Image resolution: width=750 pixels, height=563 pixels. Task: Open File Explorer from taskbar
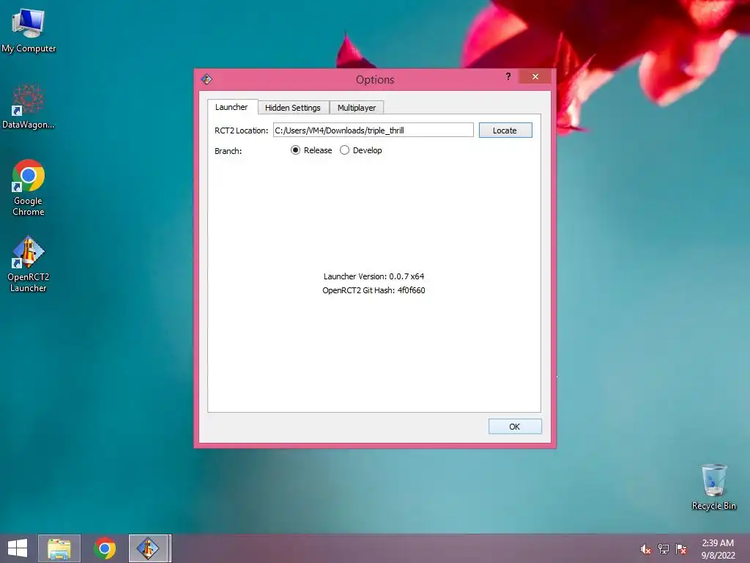[59, 548]
